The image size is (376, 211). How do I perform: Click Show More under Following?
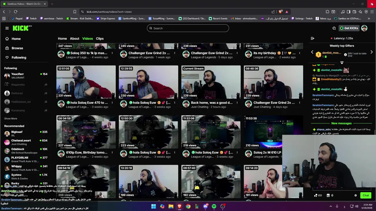[x=11, y=118]
